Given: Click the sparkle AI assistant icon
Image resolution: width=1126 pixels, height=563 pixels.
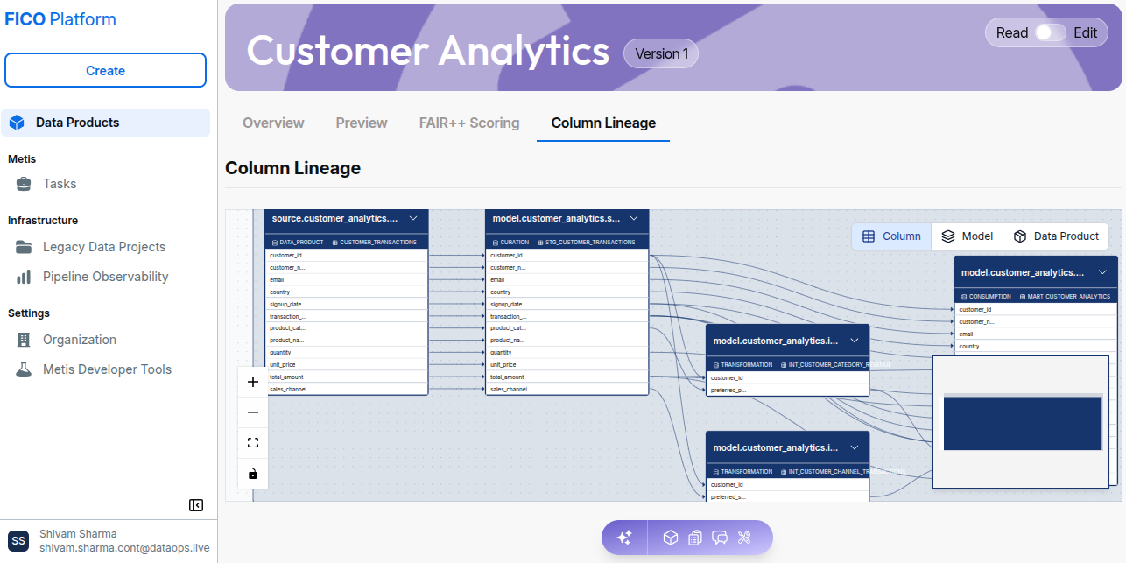Looking at the screenshot, I should pyautogui.click(x=624, y=538).
